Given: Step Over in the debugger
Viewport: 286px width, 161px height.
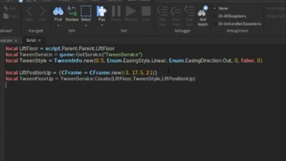Looking at the screenshot, I should pyautogui.click(x=176, y=16).
